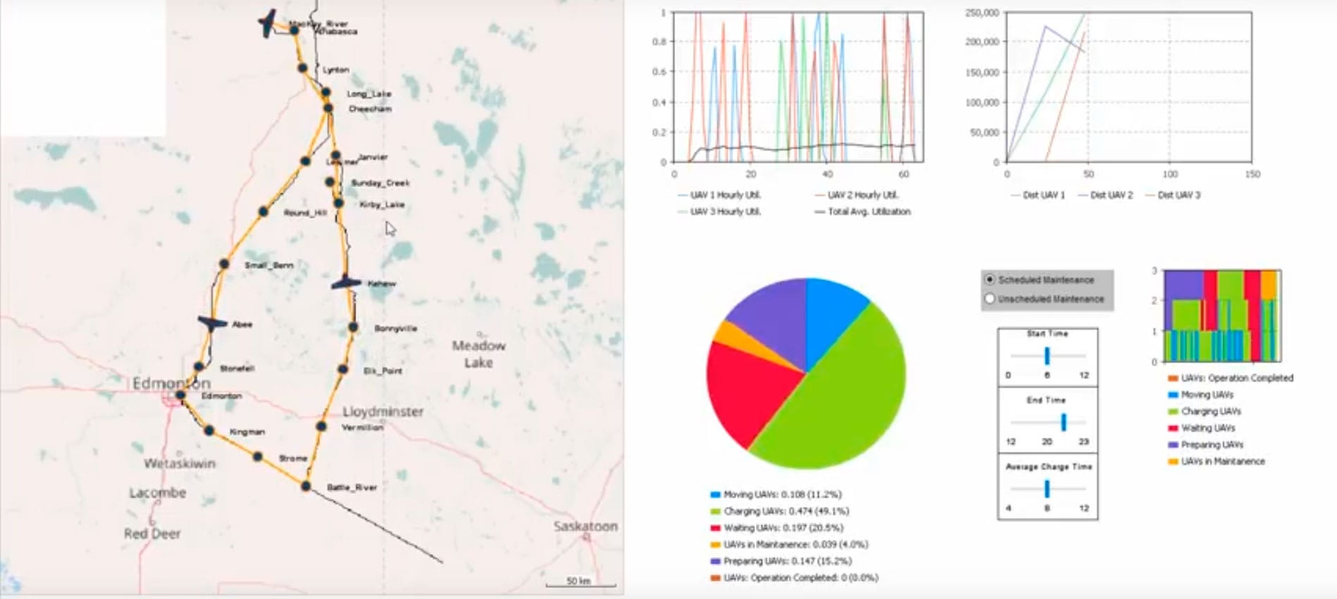Click the UAV airplane icon near MacKay River
This screenshot has width=1337, height=599.
(x=268, y=23)
